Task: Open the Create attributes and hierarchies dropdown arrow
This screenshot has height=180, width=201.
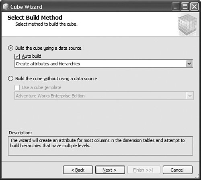Action: tap(189, 64)
